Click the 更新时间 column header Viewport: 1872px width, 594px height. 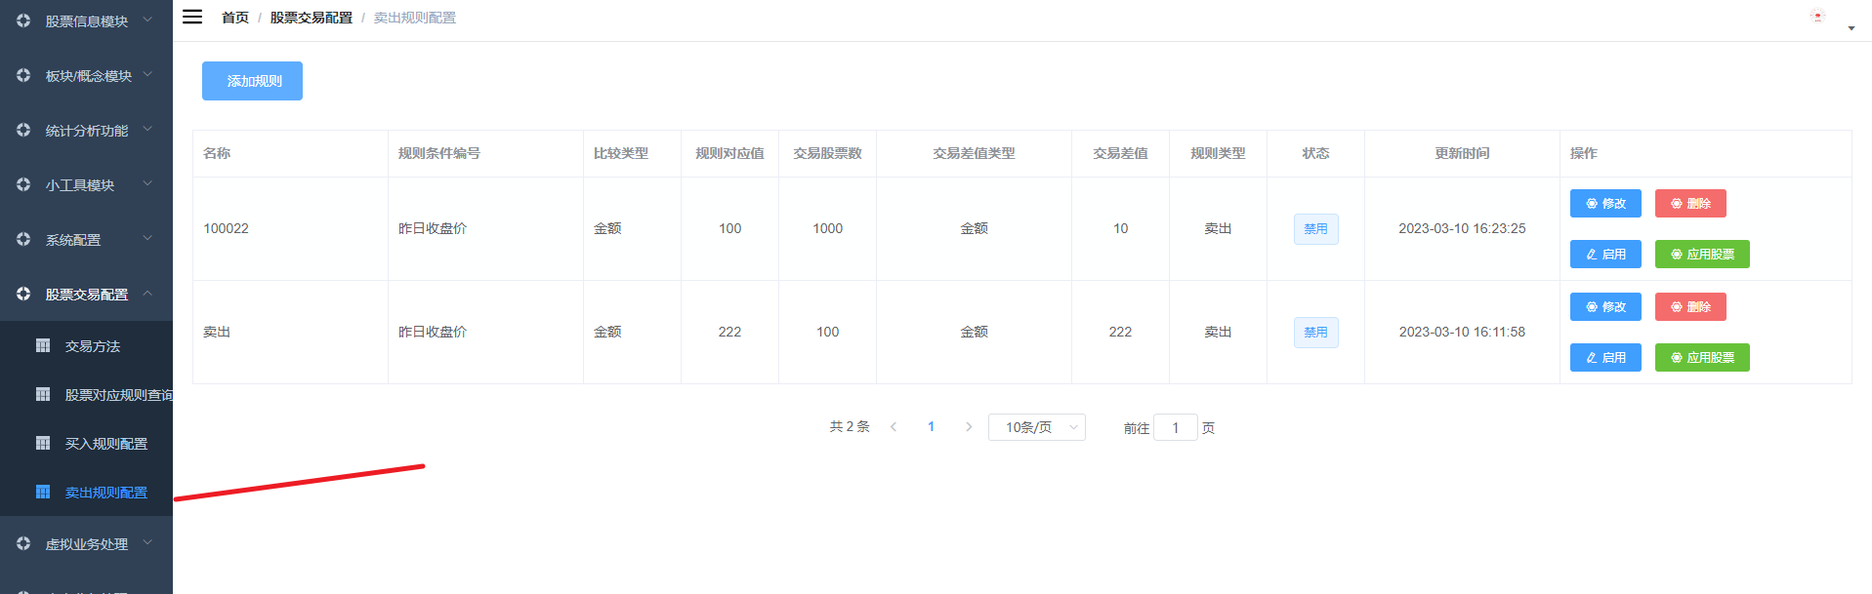[1462, 153]
